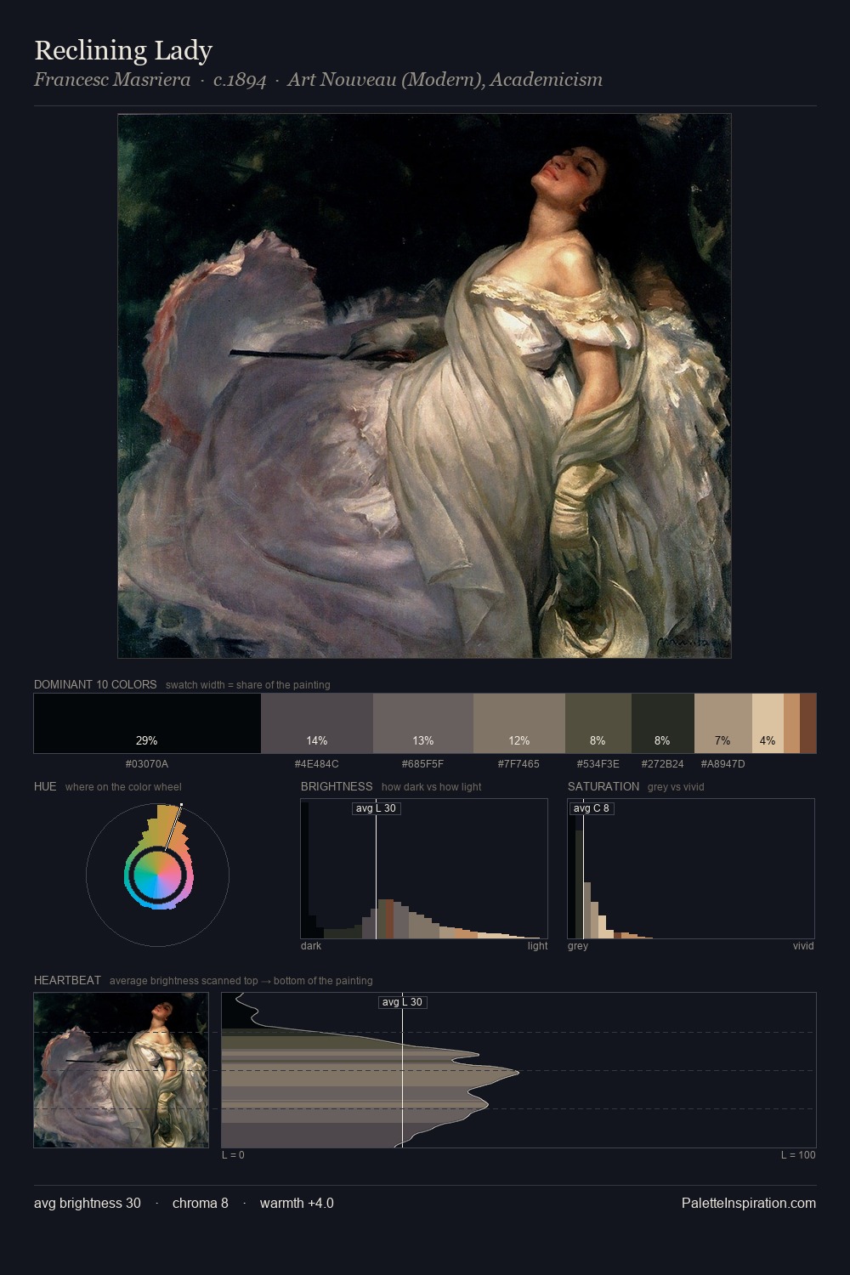Click the DOMINANT 10 COLORS heading
The width and height of the screenshot is (850, 1275).
click(x=95, y=684)
